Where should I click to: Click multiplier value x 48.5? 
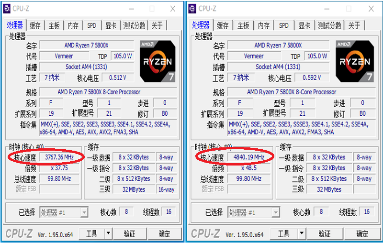[249, 168]
